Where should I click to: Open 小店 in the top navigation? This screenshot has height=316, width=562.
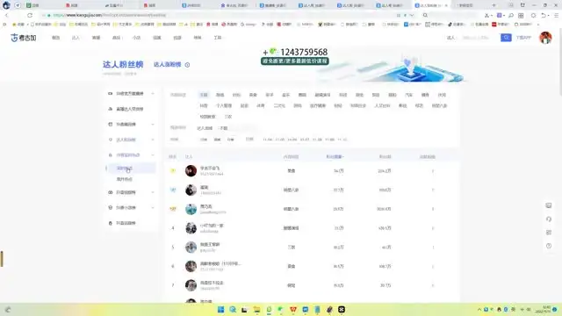point(137,38)
